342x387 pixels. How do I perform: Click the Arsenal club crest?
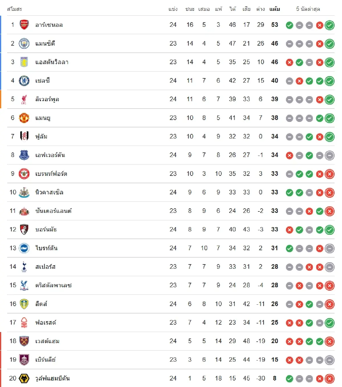click(24, 25)
